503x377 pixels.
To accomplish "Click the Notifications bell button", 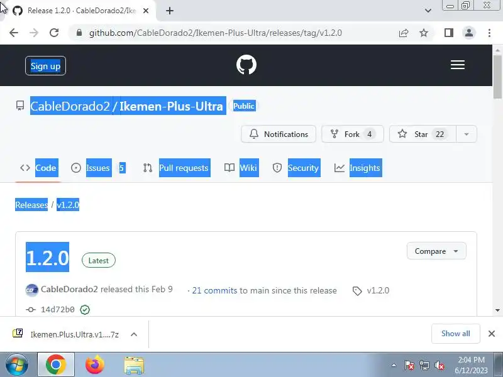I will click(x=279, y=134).
